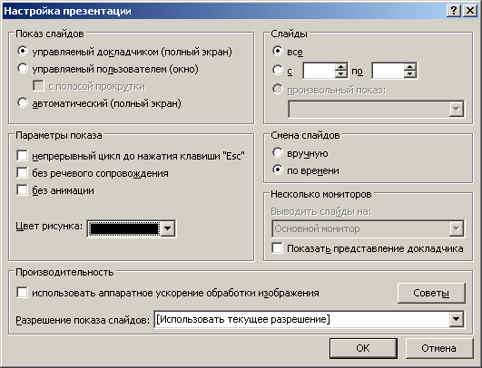Confirm settings with the ОК button
Screen dimensions: 482x368
pyautogui.click(x=363, y=348)
